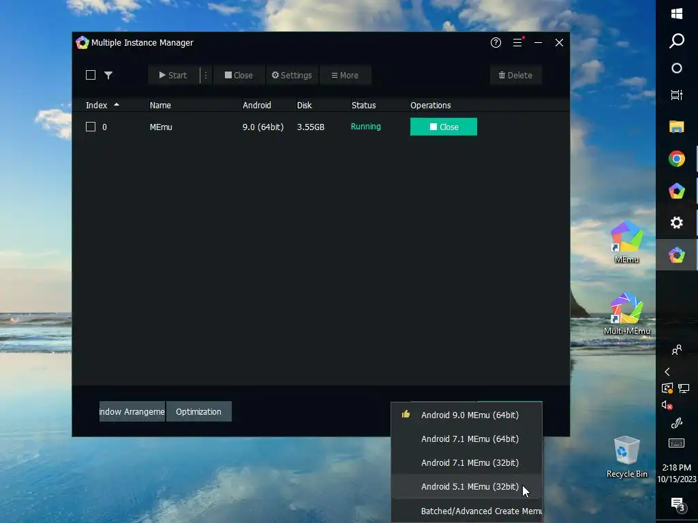The height and width of the screenshot is (523, 698).
Task: Open the Start options three-dot expander
Action: 206,75
